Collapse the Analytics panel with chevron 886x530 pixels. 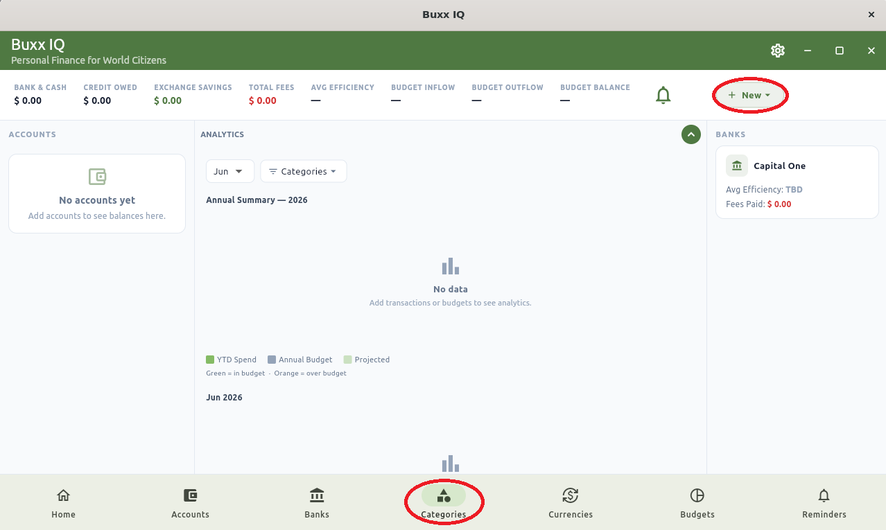(691, 134)
